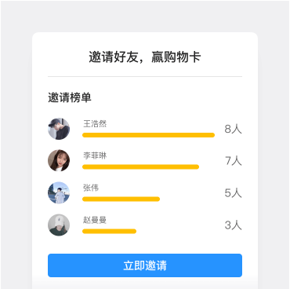Click the 8人 invite count
Viewport: 290px width, 289px height.
(233, 129)
